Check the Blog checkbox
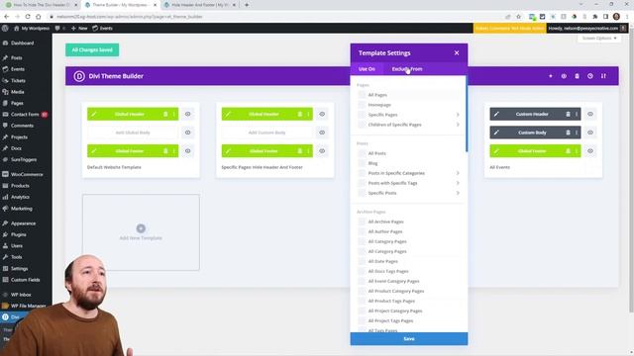Viewport: 634px width, 356px height. pos(362,163)
